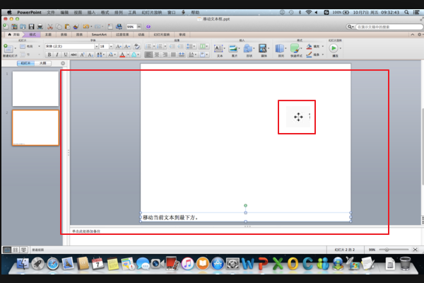Click the font color red A swatch

[x=122, y=54]
